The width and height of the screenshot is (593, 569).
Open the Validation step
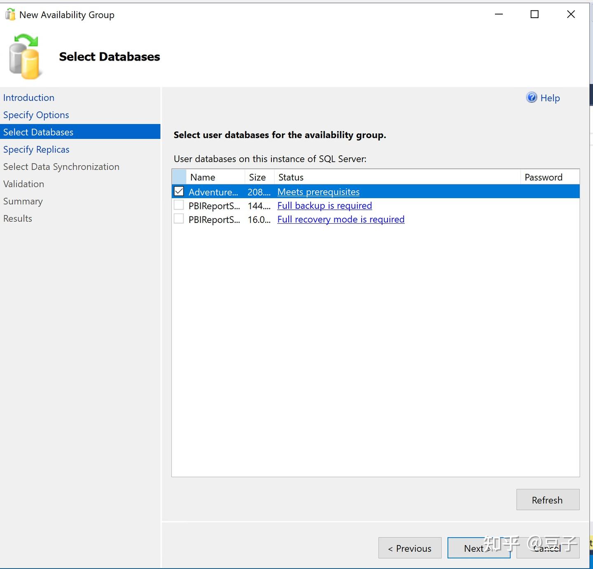[x=23, y=184]
